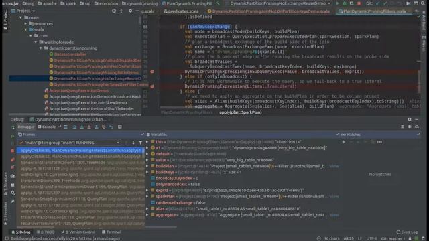Click the UTF-8 encoding selector
Image resolution: width=429 pixels, height=241 pixels.
coord(371,238)
